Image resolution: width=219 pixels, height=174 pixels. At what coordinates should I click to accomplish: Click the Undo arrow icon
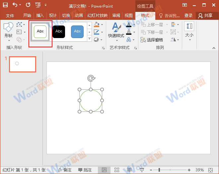point(15,5)
